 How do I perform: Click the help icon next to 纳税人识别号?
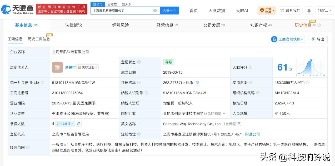(146, 93)
